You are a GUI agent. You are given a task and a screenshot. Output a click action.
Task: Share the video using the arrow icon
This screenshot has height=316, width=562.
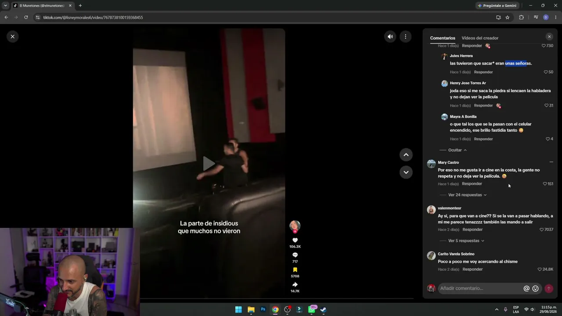(x=295, y=284)
